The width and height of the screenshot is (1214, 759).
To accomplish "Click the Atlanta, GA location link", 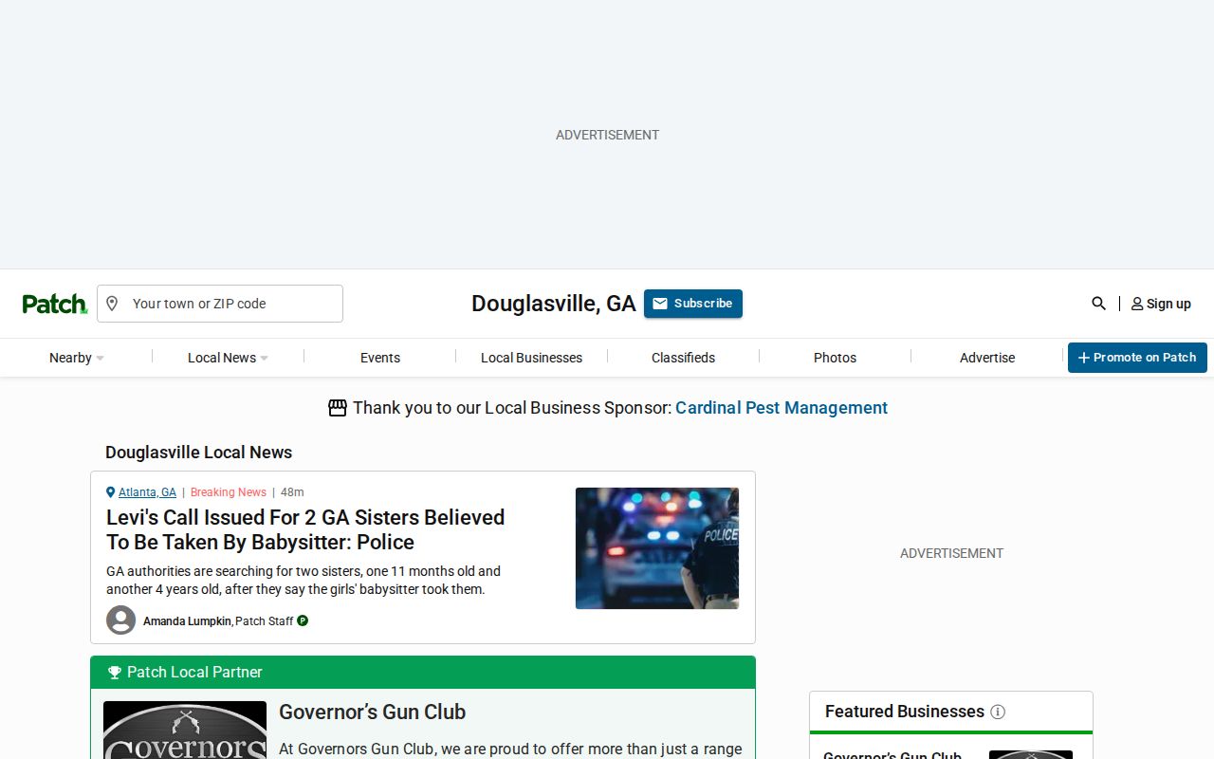I will point(147,492).
